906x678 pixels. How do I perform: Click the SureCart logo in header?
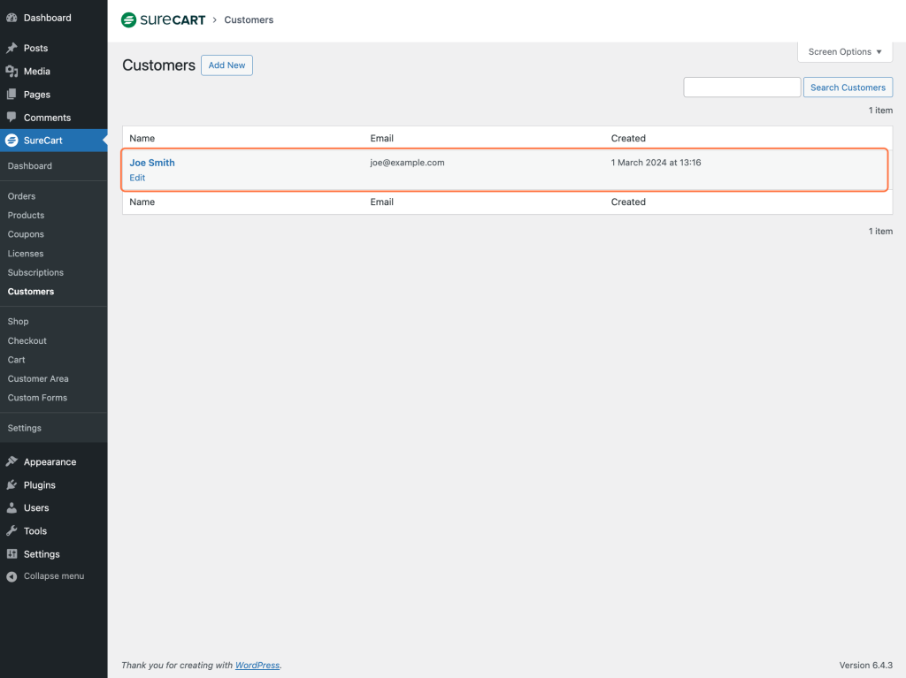click(163, 19)
